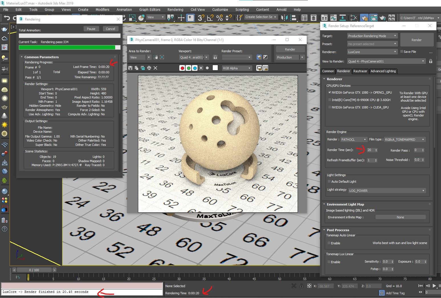Enable the Intel Core i9-9900K CPU device
441x298 pixels.
[x=330, y=100]
